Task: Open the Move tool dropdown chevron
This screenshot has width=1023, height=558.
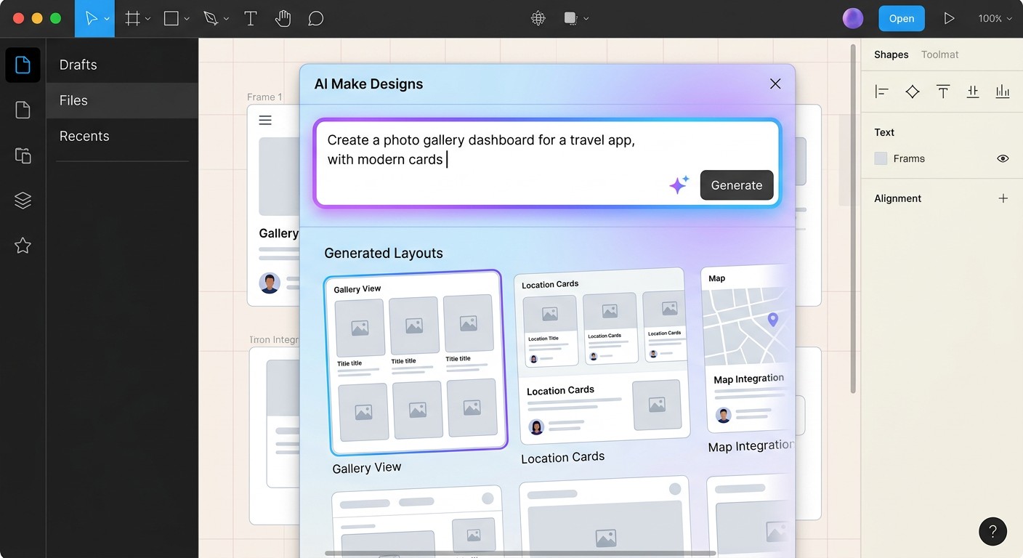Action: (108, 19)
